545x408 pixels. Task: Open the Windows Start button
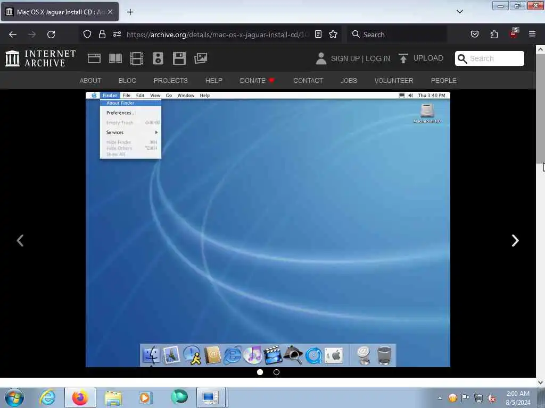(14, 397)
